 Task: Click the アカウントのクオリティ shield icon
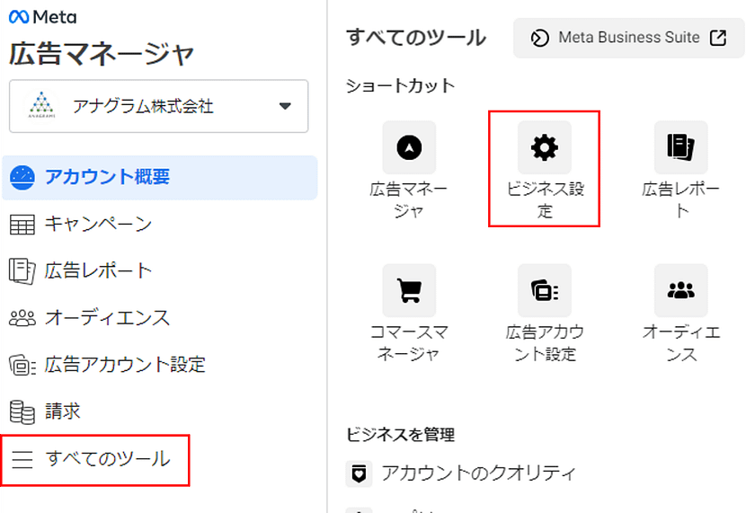pyautogui.click(x=359, y=473)
